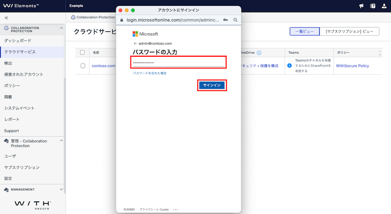Click the Teams info icon
The height and width of the screenshot is (214, 391).
coord(289,65)
